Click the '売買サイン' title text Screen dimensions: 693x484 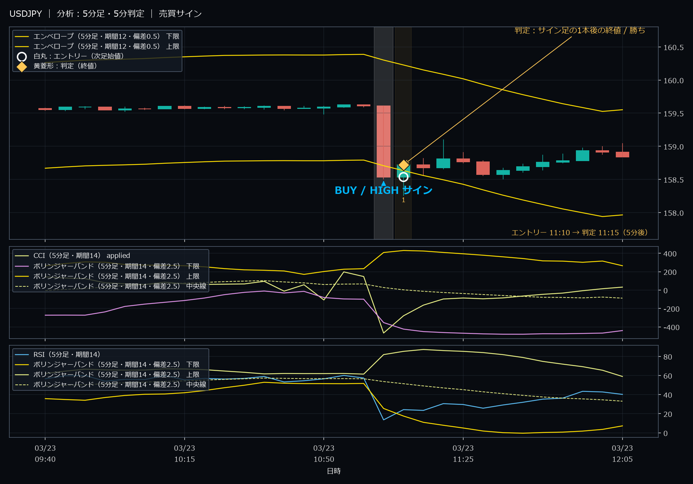180,14
